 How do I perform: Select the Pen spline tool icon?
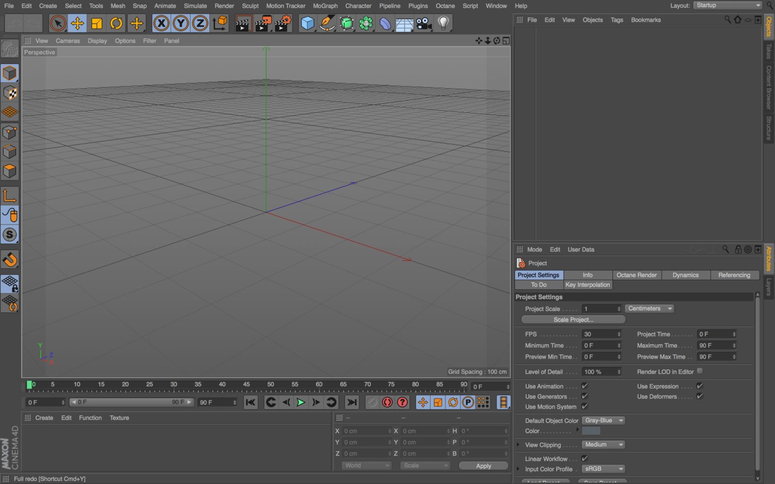click(x=326, y=23)
